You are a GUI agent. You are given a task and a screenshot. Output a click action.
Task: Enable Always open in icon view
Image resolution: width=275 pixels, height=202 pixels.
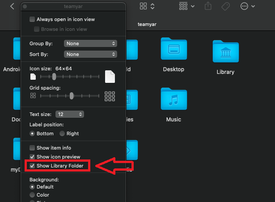[32, 19]
